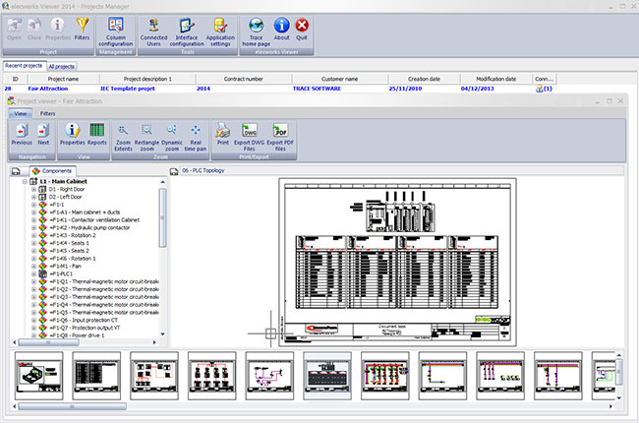
Task: Click Fair Attraction project name
Action: [48, 89]
